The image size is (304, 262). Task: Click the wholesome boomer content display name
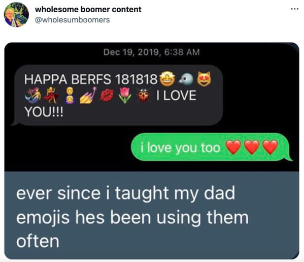(x=88, y=9)
